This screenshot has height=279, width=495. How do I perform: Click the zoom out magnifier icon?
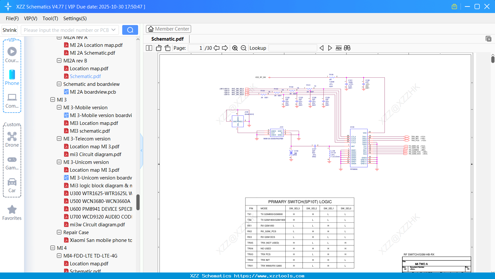pos(243,48)
